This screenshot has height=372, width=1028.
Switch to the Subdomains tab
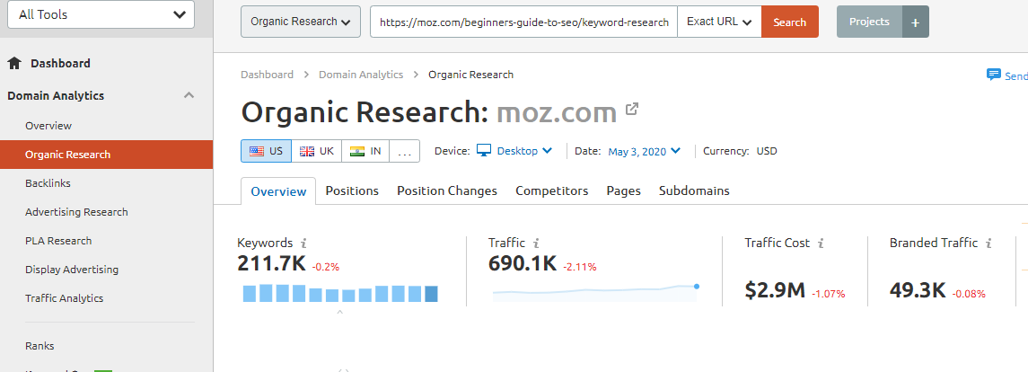click(694, 190)
